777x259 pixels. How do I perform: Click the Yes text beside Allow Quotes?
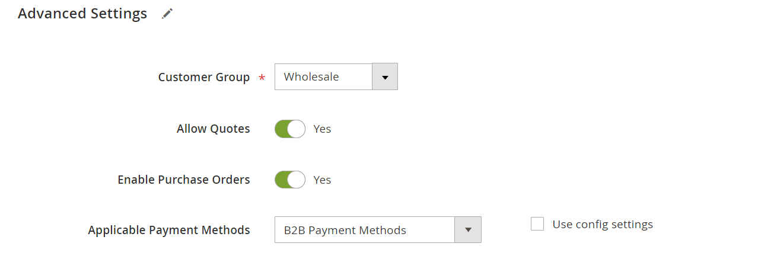coord(322,129)
